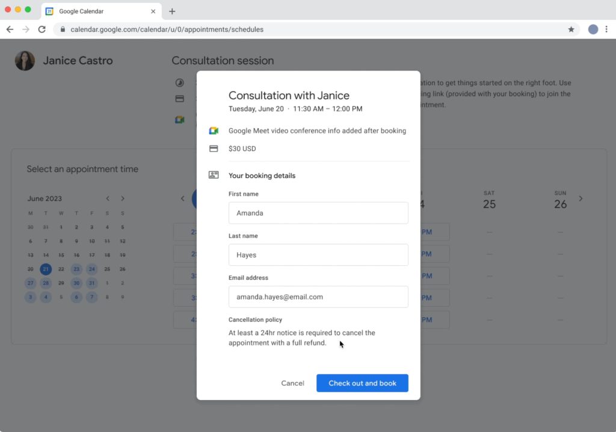Click Janice Castro's profile photo

(25, 60)
